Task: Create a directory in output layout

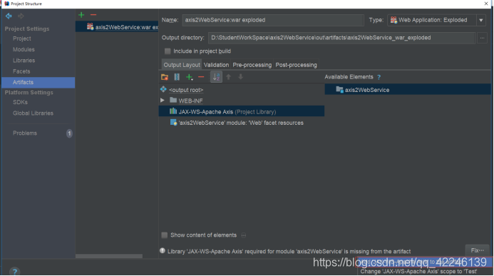Action: (x=165, y=77)
